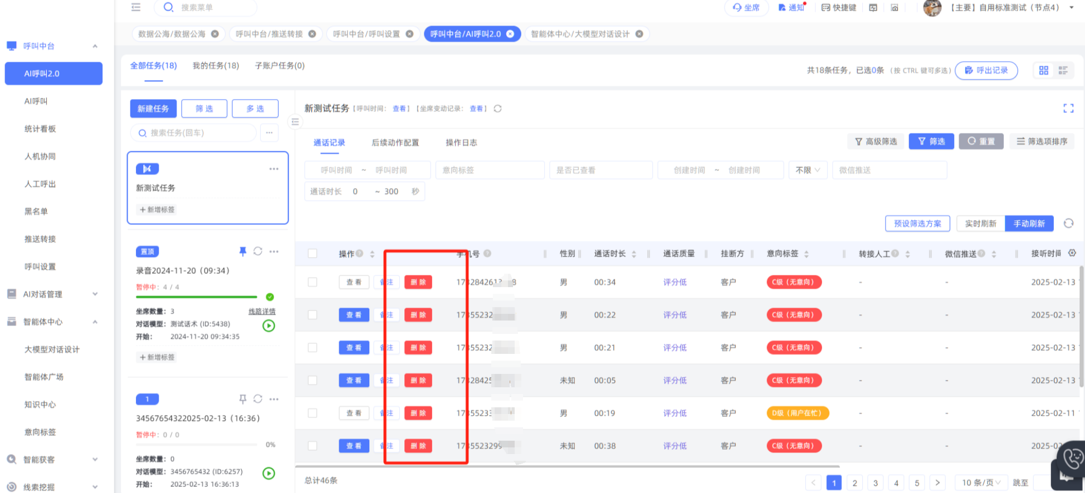Open the 不限 dropdown filter
Viewport: 1085px width, 493px height.
click(807, 170)
